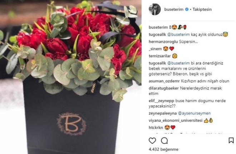Viewport: 236px width, 154px height.
Task: Open hermanzoroglu's profile link
Action: click(163, 42)
